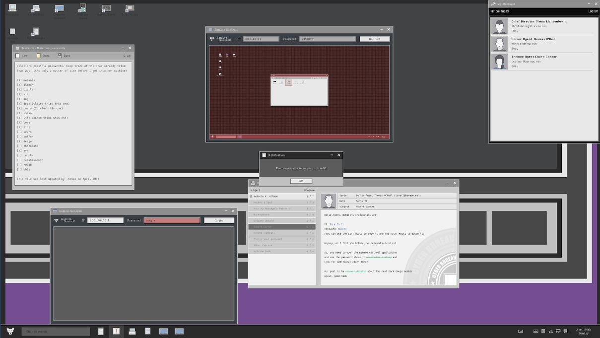Open the Computer desktop icon
This screenshot has height=338, width=600.
pos(12,9)
